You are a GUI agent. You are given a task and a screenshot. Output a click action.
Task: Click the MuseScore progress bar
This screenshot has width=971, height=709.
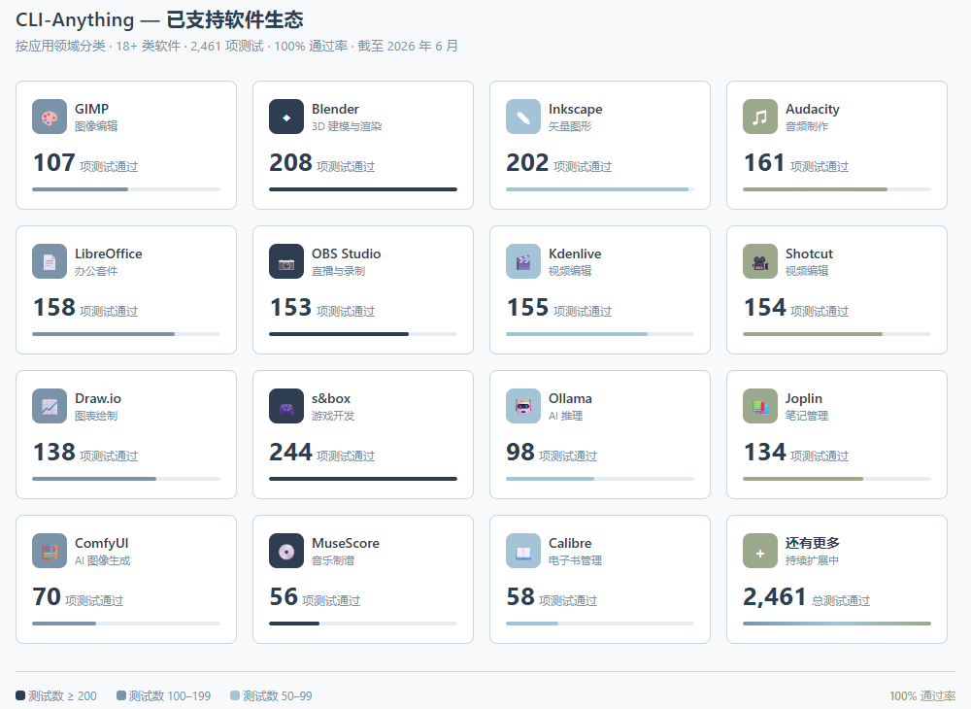point(363,624)
